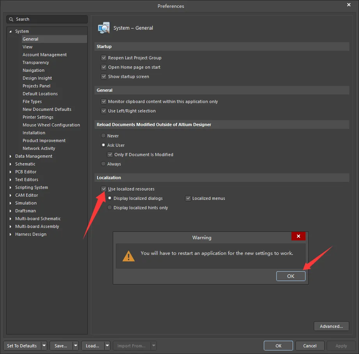Select the Ask User radio button
Screen dimensions: 359x354
103,145
